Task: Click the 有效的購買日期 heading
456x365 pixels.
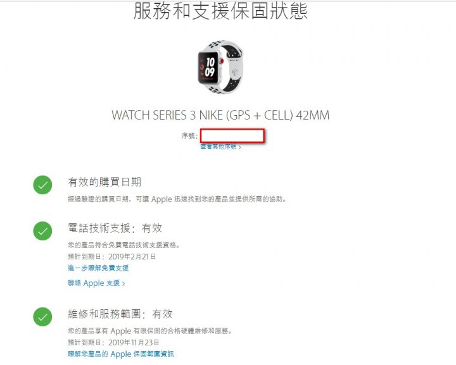Action: pos(104,182)
